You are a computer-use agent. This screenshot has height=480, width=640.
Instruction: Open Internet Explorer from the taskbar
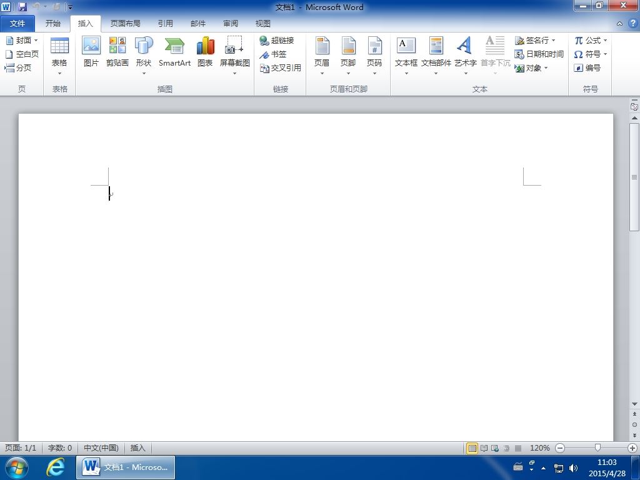click(x=55, y=467)
